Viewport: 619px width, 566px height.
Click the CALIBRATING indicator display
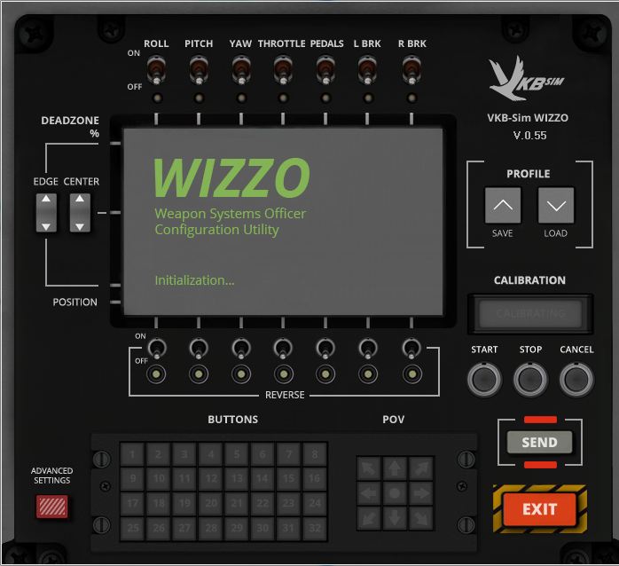pos(530,314)
